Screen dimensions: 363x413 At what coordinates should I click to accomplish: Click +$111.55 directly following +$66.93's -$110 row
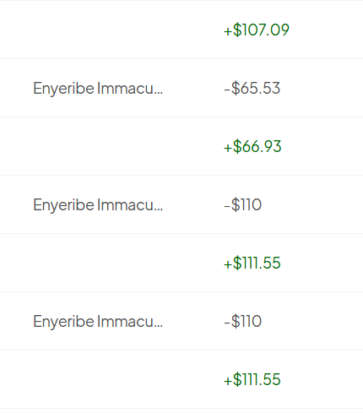point(252,263)
